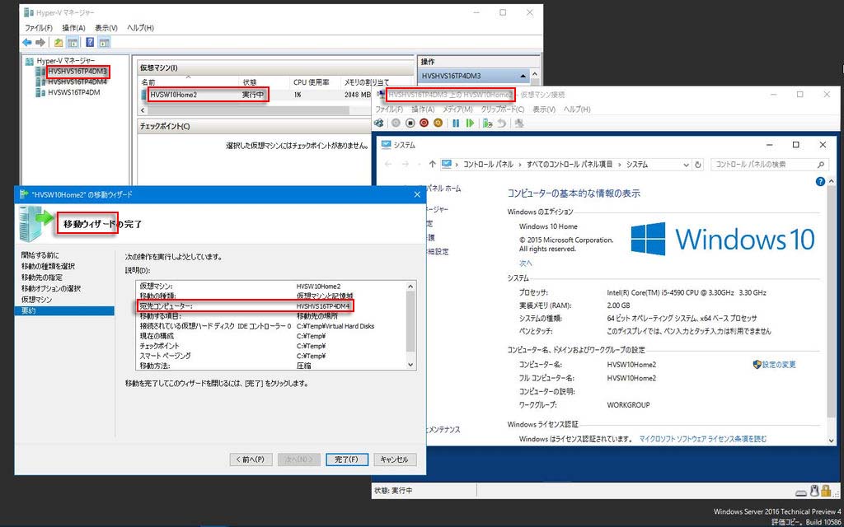Select 仮想マシン wizard step
Screen dimensions: 844x527
tap(36, 300)
